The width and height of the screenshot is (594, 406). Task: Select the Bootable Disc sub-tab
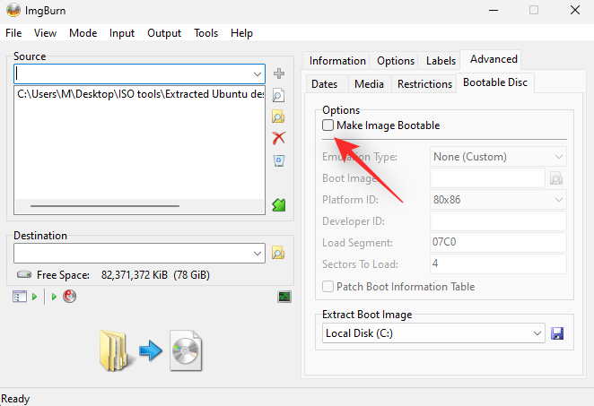click(495, 82)
